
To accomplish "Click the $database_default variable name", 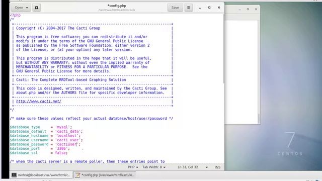I will pyautogui.click(x=28, y=132).
